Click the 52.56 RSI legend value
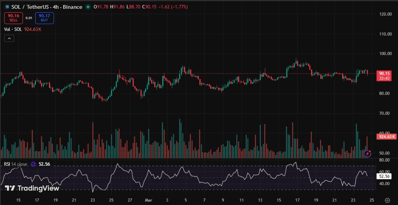Viewport: 398px width, 205px height. click(44, 164)
